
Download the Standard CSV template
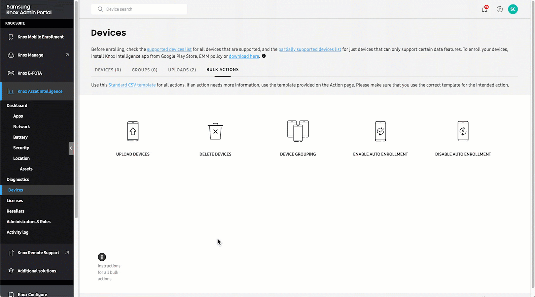point(132,85)
